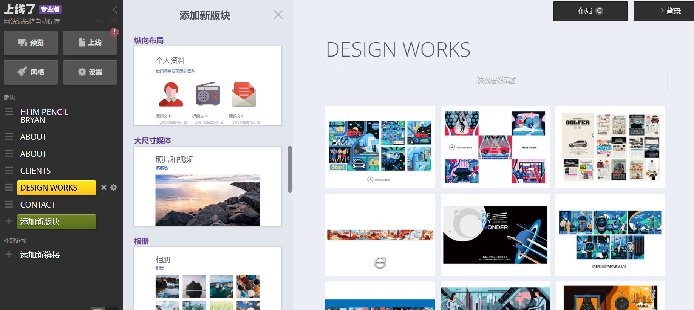Delete DESIGN WORKS section with X icon
The height and width of the screenshot is (310, 694).
tap(104, 187)
